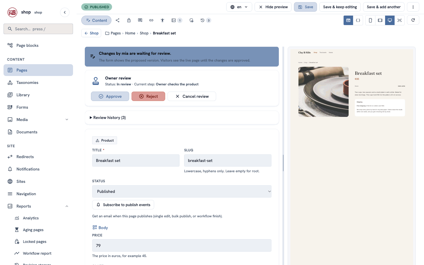Open the accessibility figure icon tab

pyautogui.click(x=162, y=20)
